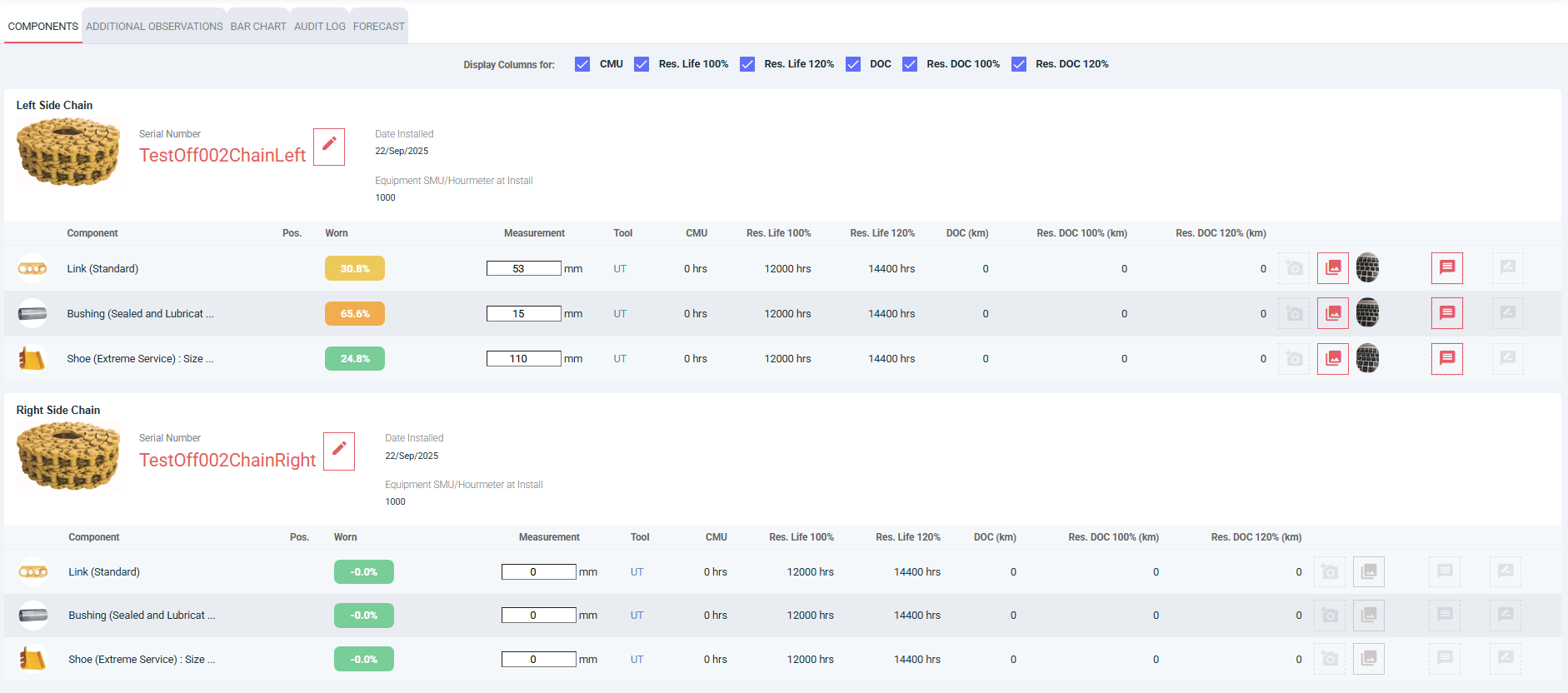This screenshot has height=693, width=1568.
Task: Open photo gallery for left chain Link row
Action: click(1333, 268)
